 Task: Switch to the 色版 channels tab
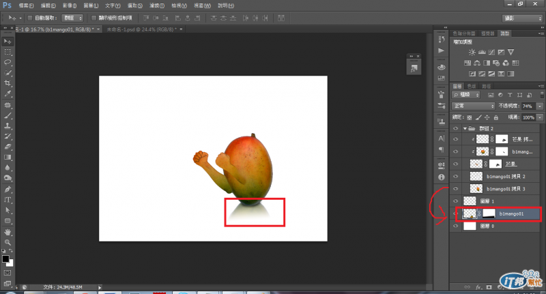[x=472, y=86]
